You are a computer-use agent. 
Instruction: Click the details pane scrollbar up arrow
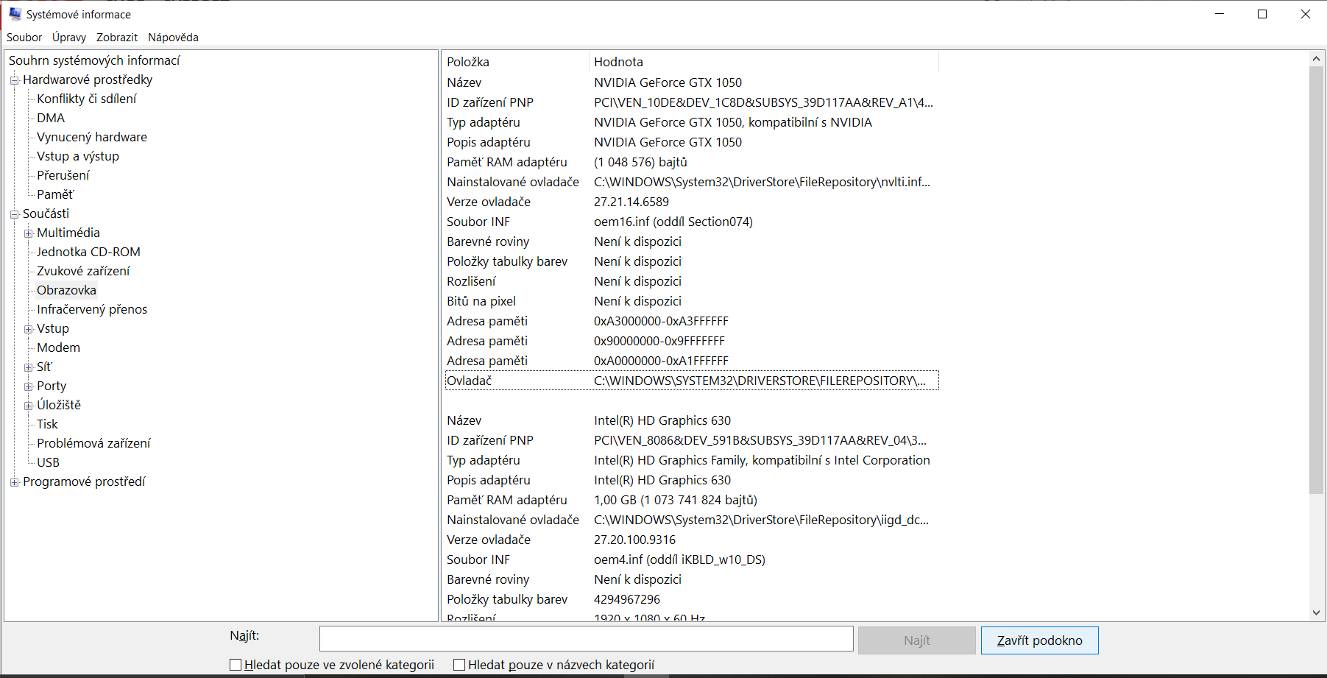point(1316,58)
